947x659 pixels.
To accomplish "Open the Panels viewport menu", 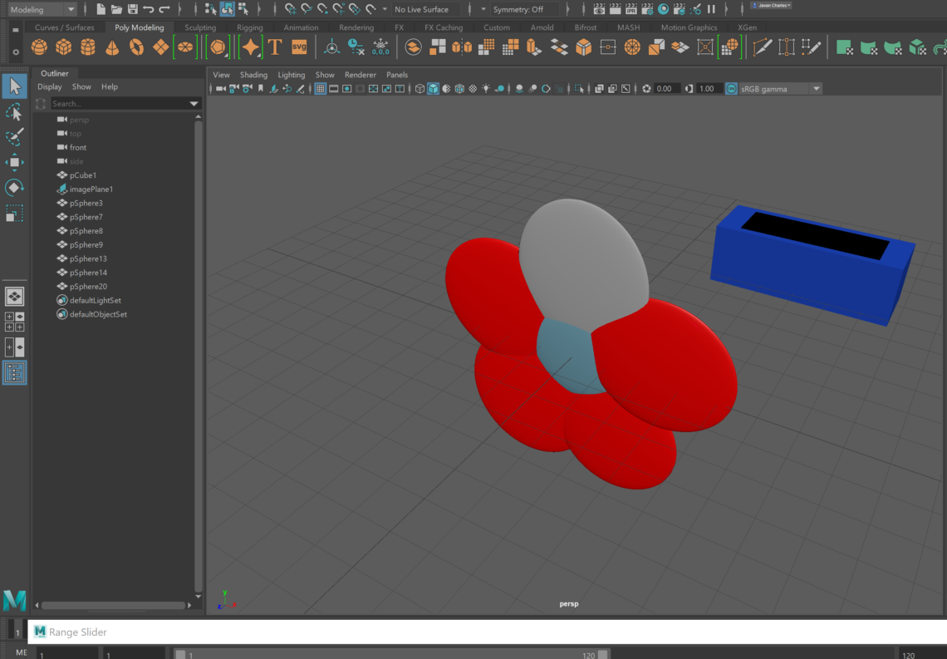I will point(397,75).
